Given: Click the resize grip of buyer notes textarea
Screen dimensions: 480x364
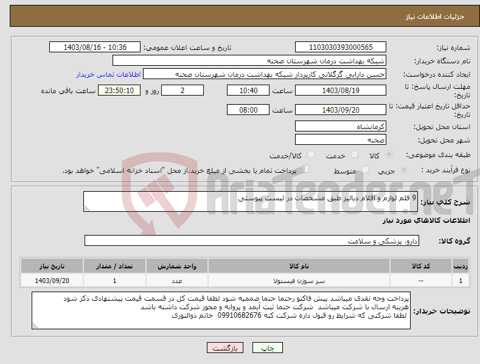Looking at the screenshot, I should (35, 326).
